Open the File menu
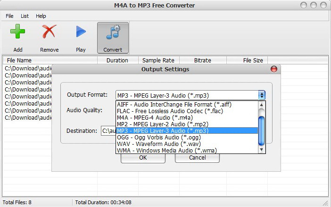 coord(9,16)
